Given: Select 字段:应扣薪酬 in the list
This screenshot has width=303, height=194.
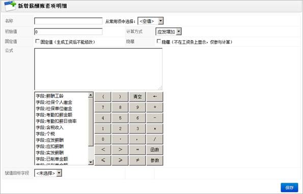Looking at the screenshot, I should click(50, 146).
